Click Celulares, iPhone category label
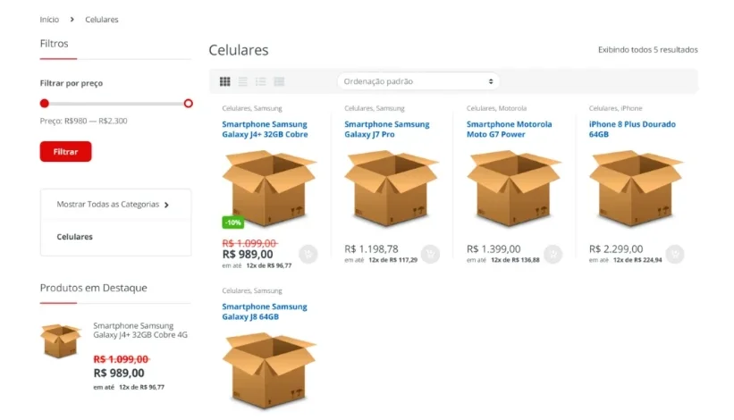 616,108
